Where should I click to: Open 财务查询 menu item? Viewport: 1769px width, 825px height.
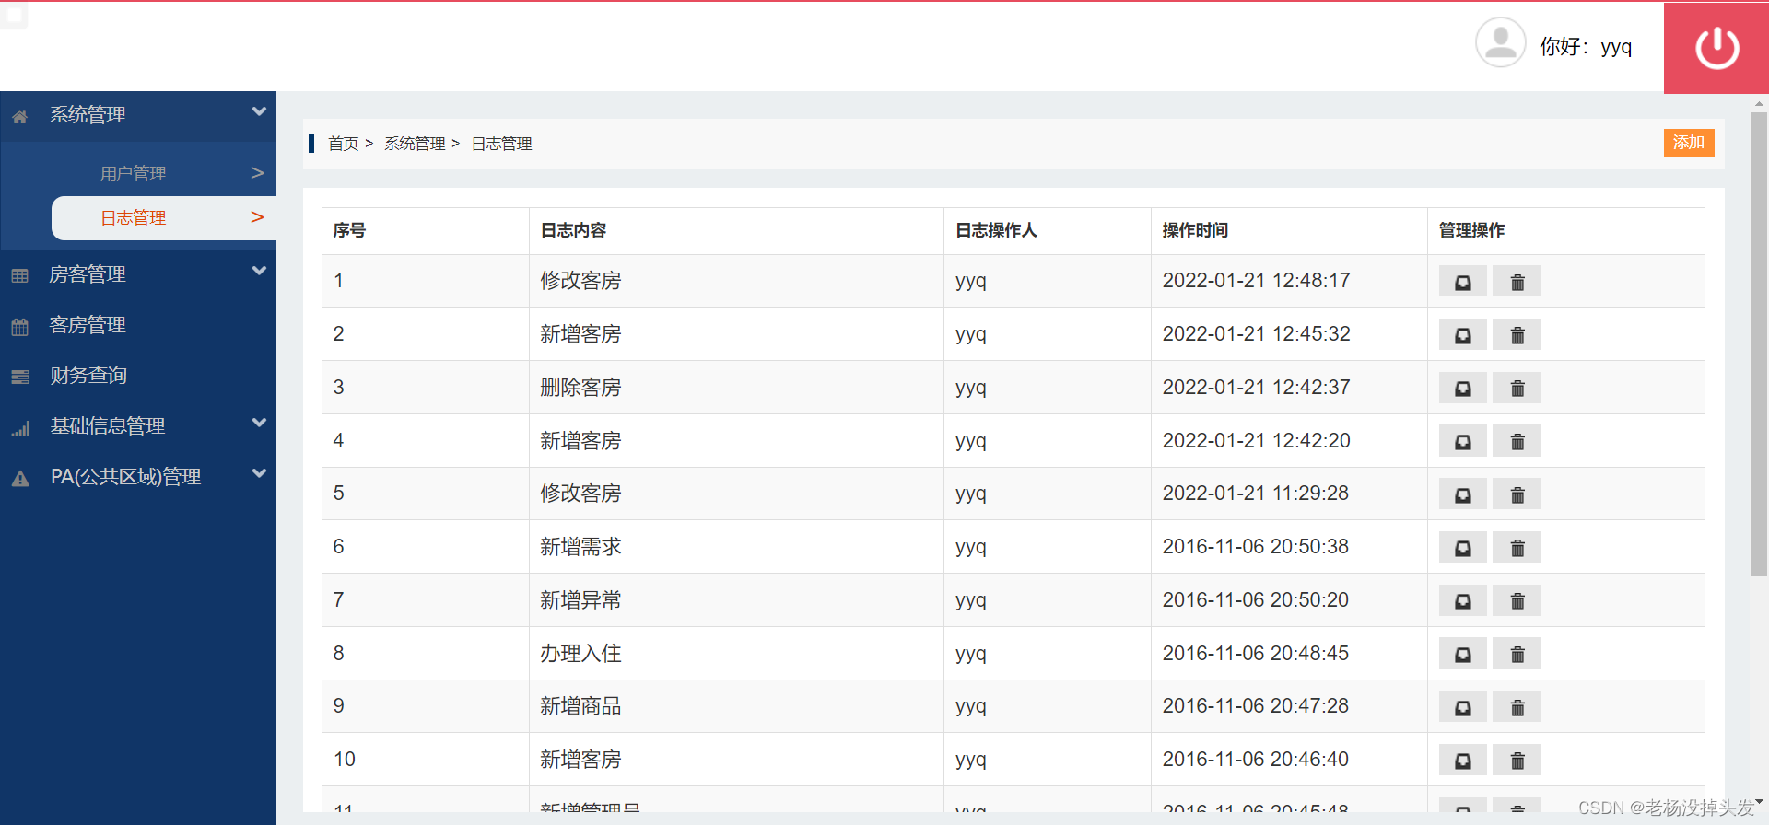tap(88, 376)
